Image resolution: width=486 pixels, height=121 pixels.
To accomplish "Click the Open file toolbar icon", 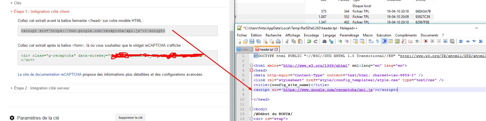I will click(245, 41).
